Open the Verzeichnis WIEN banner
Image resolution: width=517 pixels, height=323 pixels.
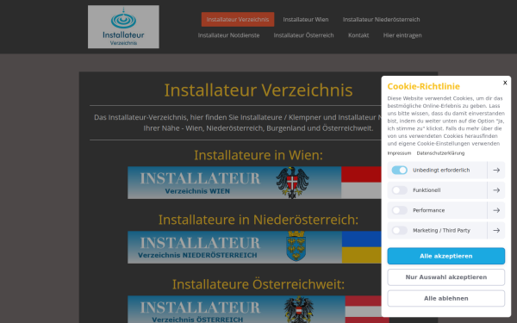coord(258,183)
